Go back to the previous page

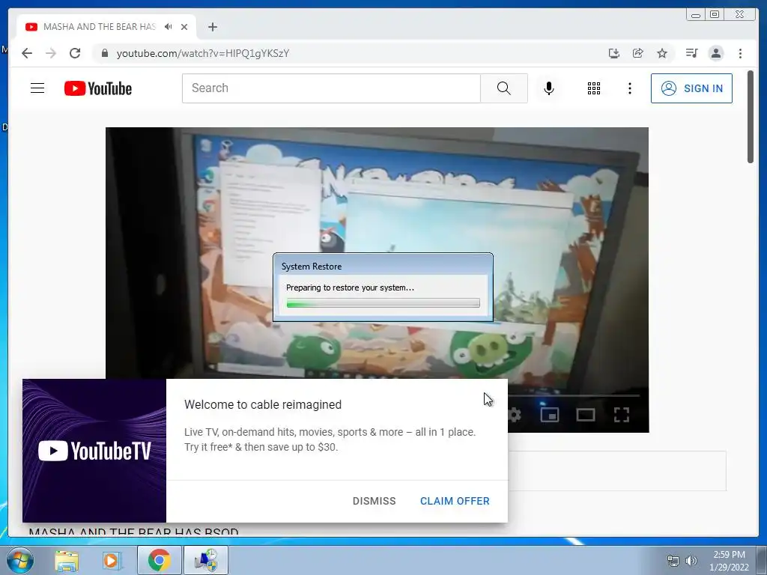pos(27,53)
